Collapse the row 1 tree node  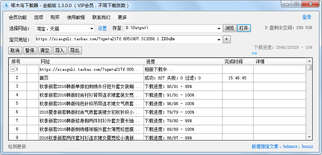coord(13,69)
